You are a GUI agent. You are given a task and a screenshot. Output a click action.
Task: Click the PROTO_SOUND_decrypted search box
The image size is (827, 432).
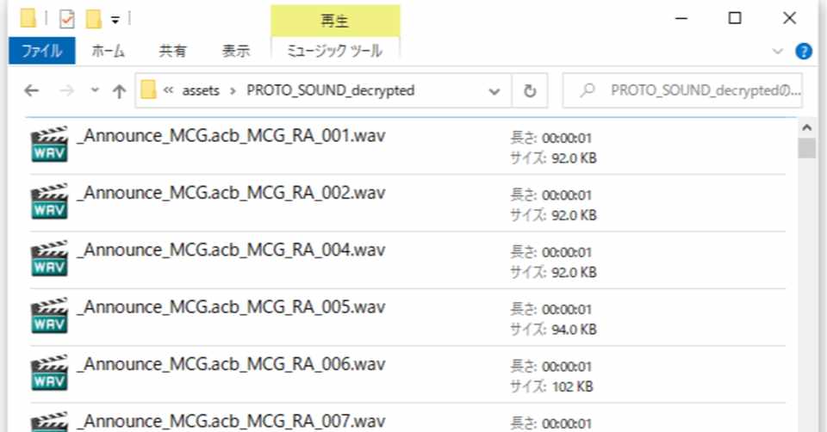click(682, 90)
